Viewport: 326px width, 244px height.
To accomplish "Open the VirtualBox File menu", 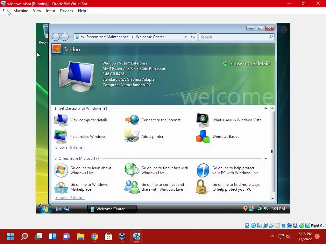I will coord(5,11).
